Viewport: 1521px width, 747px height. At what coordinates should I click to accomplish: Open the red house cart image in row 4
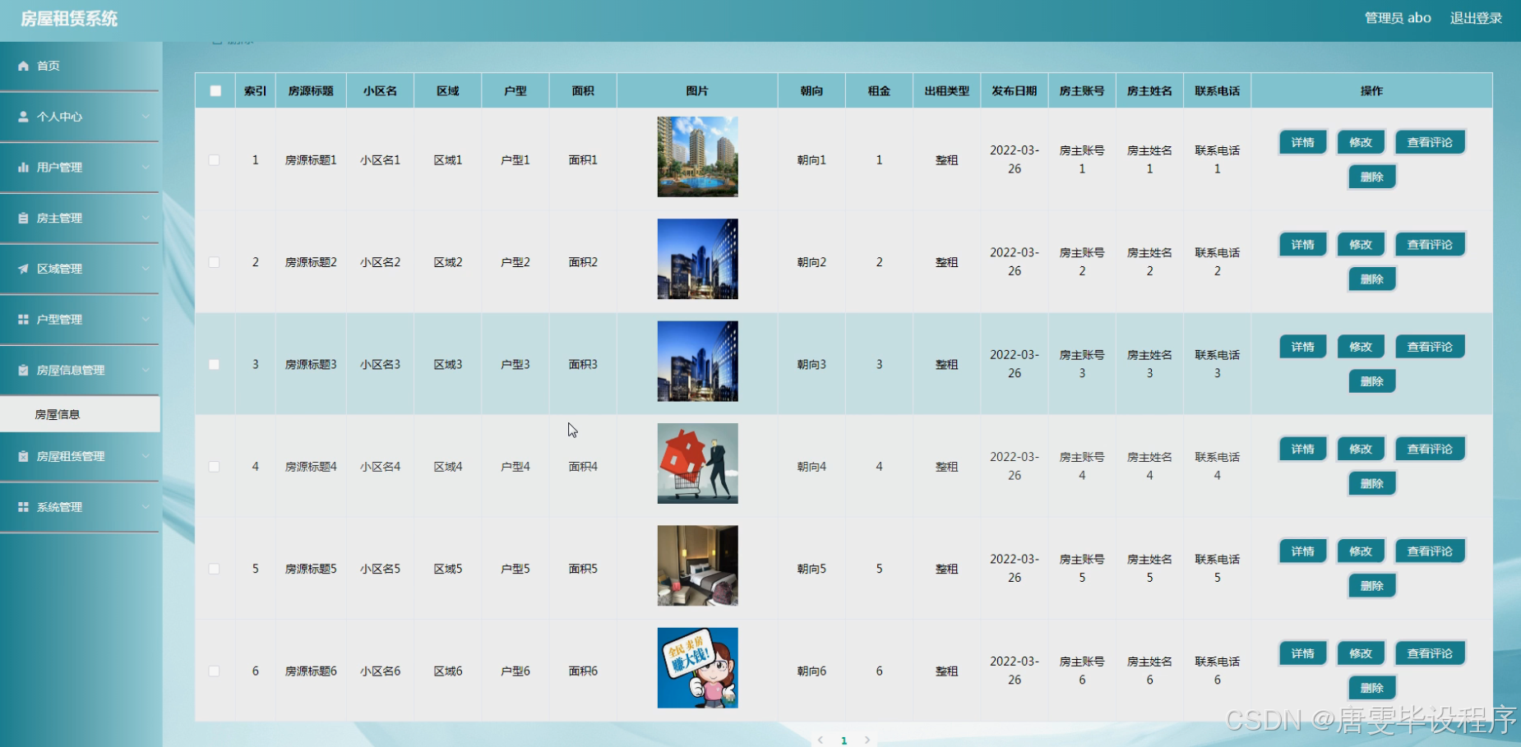(x=697, y=463)
